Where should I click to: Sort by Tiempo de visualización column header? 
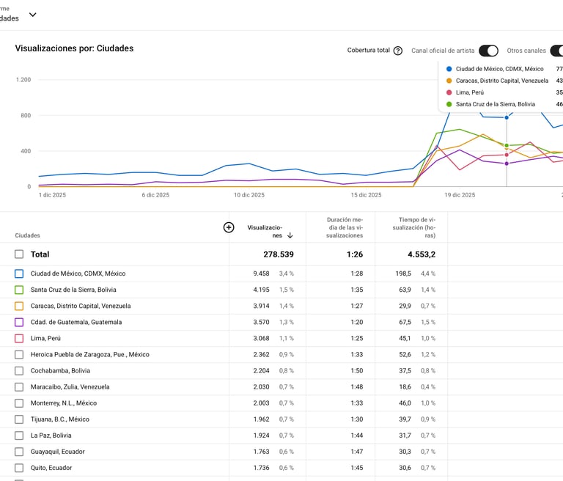pos(416,227)
